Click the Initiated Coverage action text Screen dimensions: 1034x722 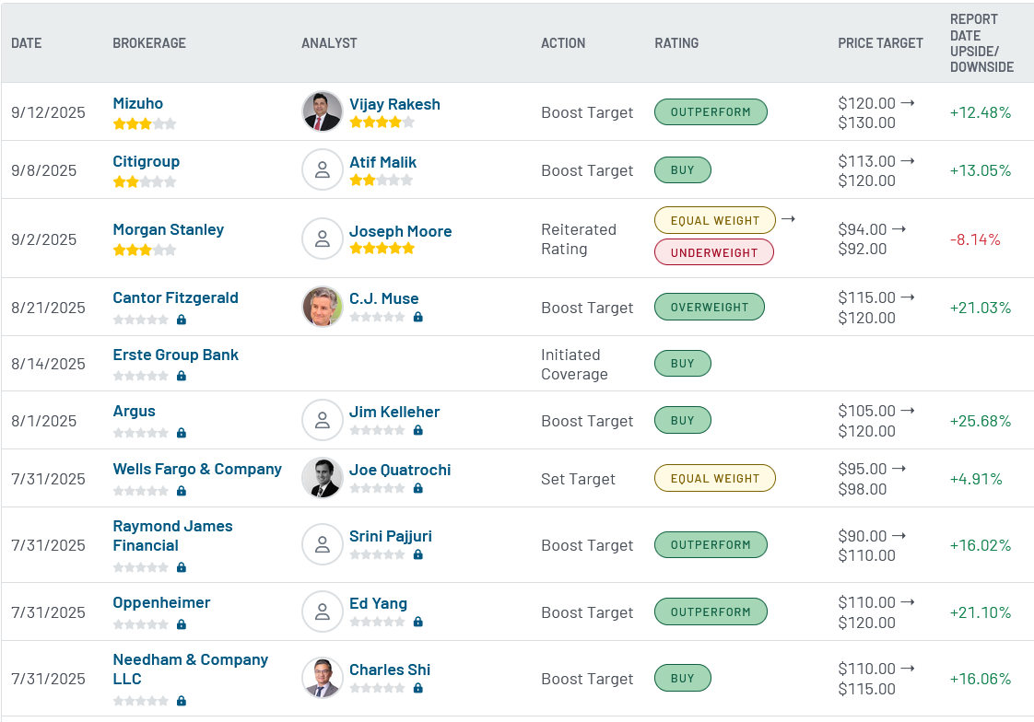574,365
